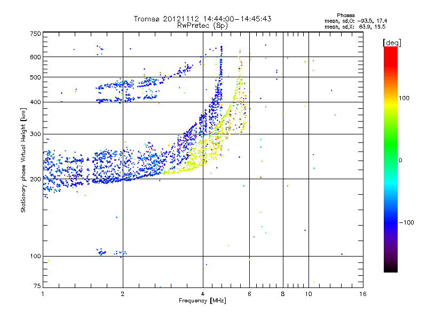Click the 'RwPretec (8p)' subtitle

[x=202, y=26]
